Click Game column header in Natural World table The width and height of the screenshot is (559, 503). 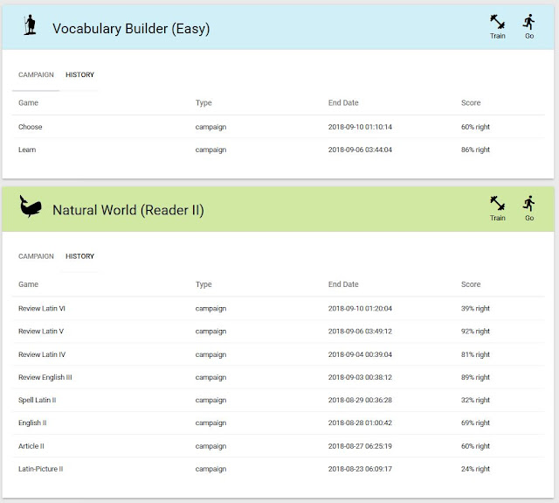point(28,284)
